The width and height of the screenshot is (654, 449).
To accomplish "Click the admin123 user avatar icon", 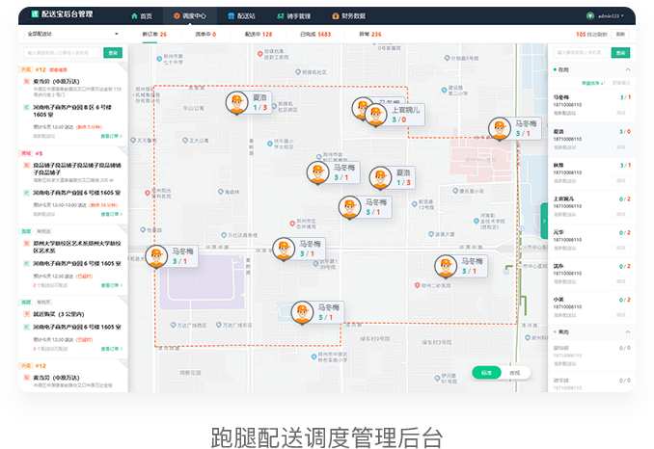I will [x=589, y=15].
